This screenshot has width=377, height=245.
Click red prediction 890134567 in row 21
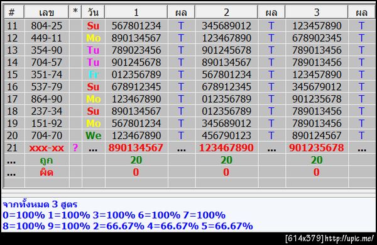point(136,147)
